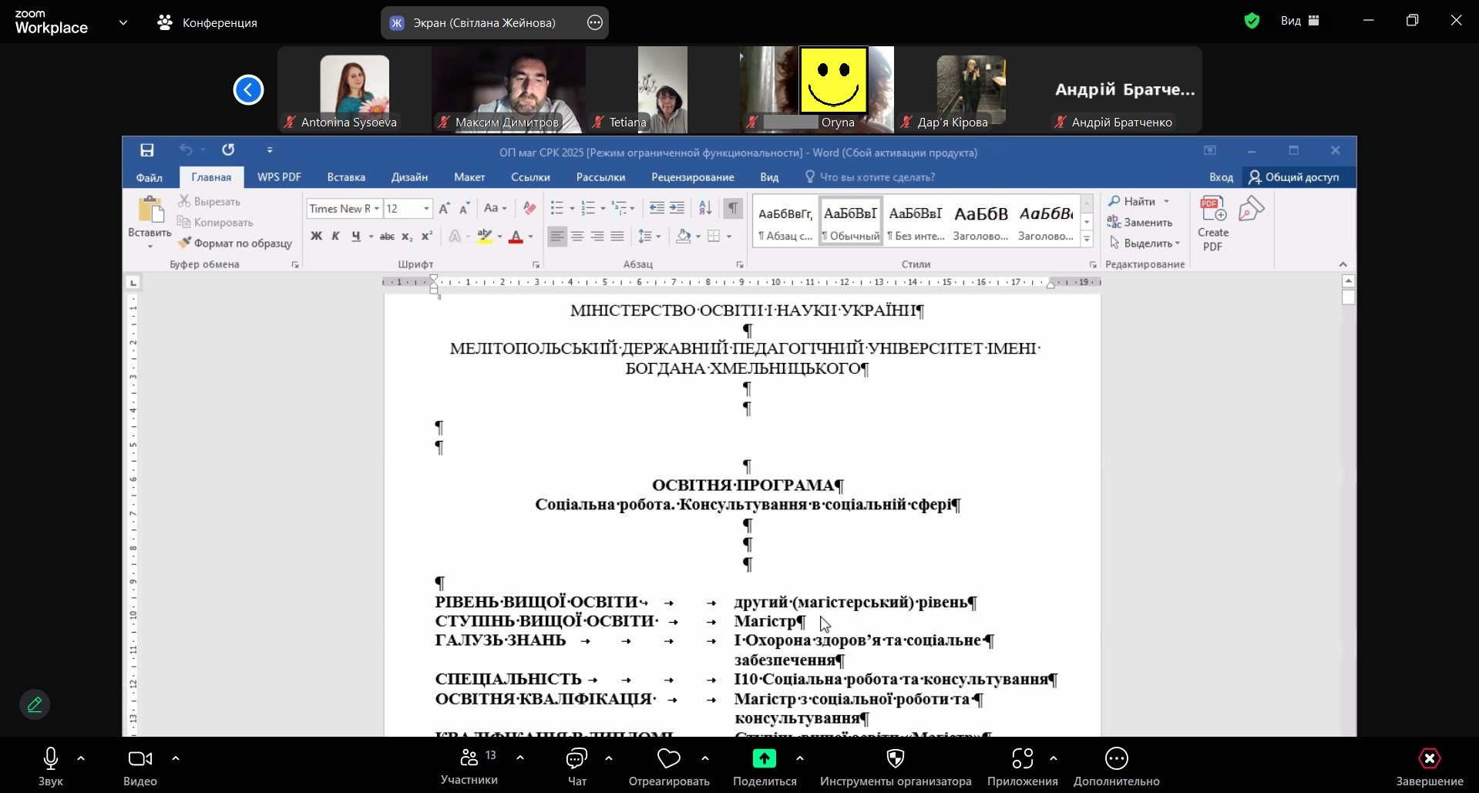
Task: Expand change case Аа dropdown
Action: point(495,208)
